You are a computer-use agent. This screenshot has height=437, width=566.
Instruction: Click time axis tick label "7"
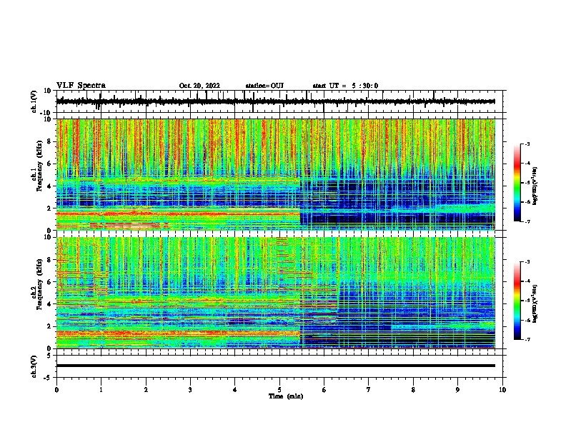pyautogui.click(x=369, y=390)
